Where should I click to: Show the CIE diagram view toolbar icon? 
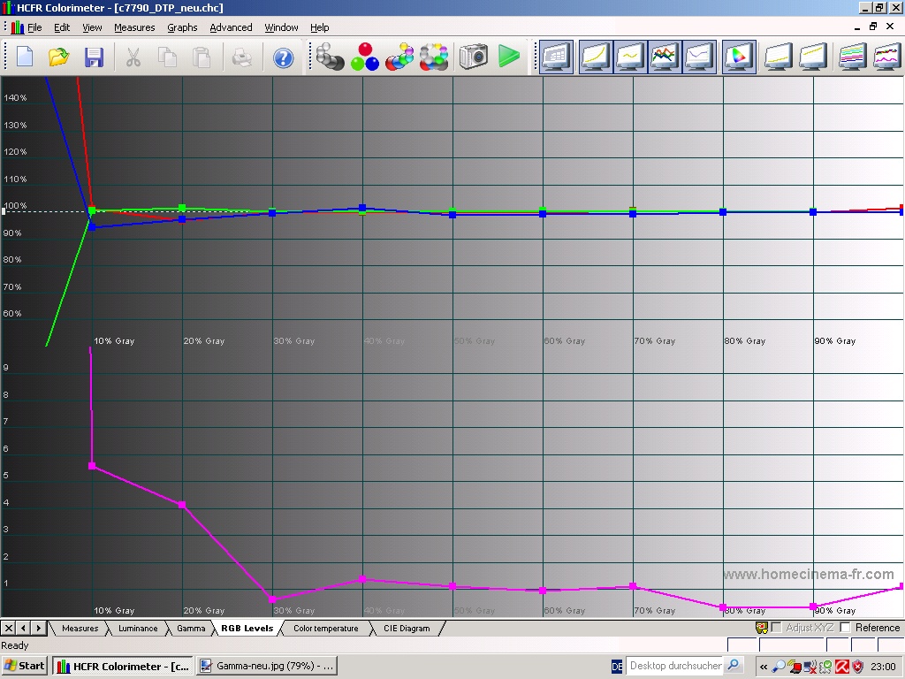(738, 57)
